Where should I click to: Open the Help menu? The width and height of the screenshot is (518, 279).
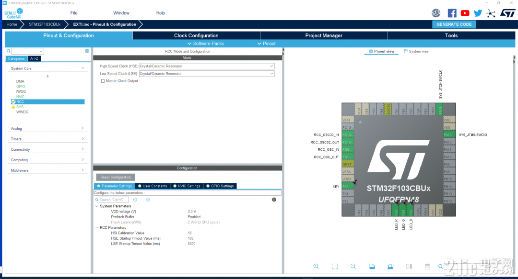coord(161,13)
